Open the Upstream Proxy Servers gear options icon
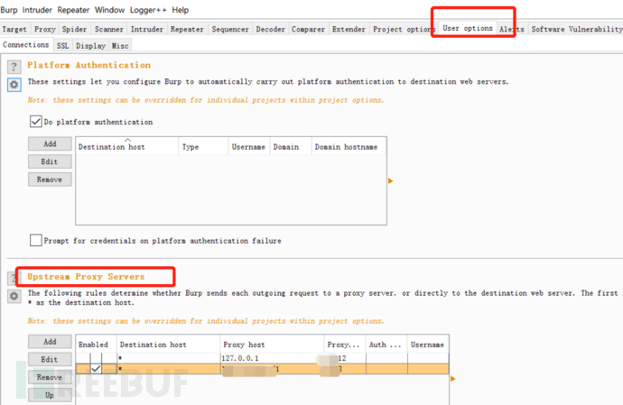The width and height of the screenshot is (623, 405). 14,296
